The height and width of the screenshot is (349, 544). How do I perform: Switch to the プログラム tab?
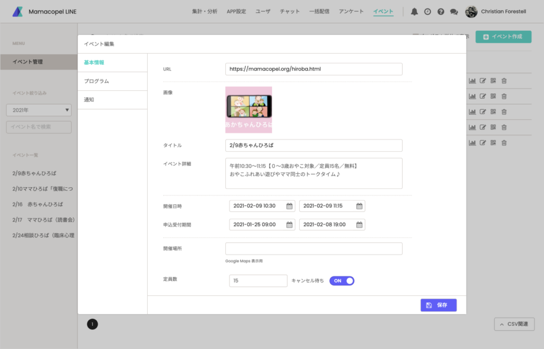(x=97, y=81)
